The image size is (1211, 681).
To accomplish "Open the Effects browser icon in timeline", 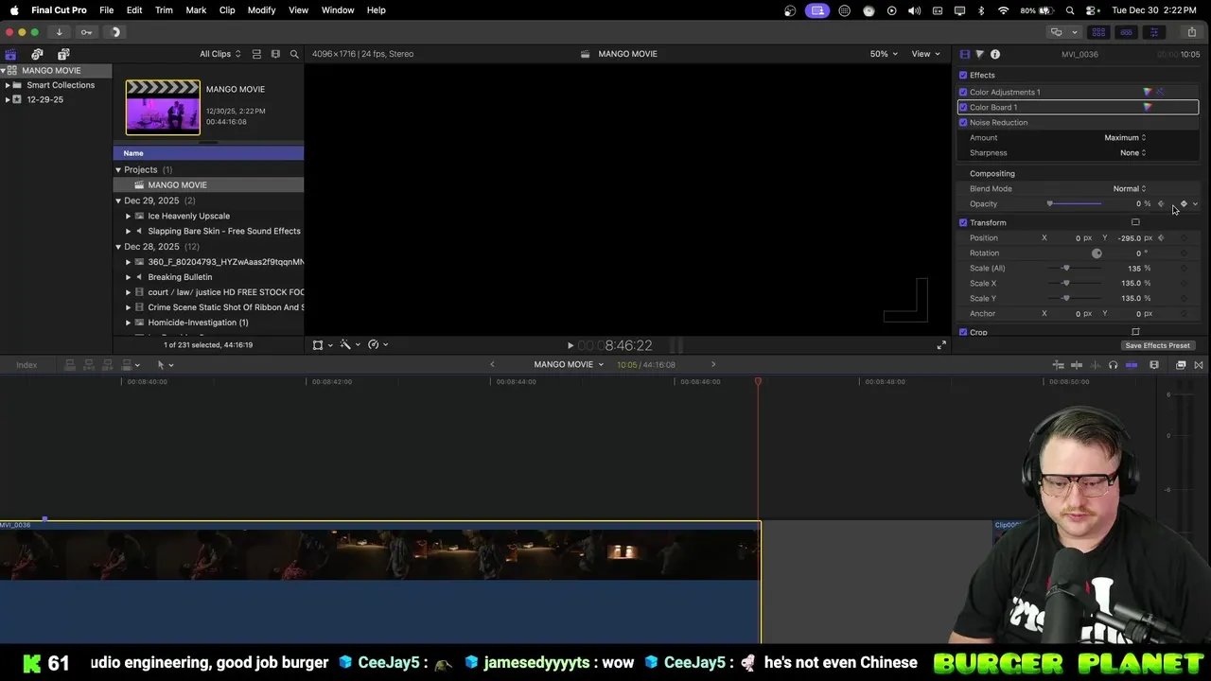I will 1181,365.
